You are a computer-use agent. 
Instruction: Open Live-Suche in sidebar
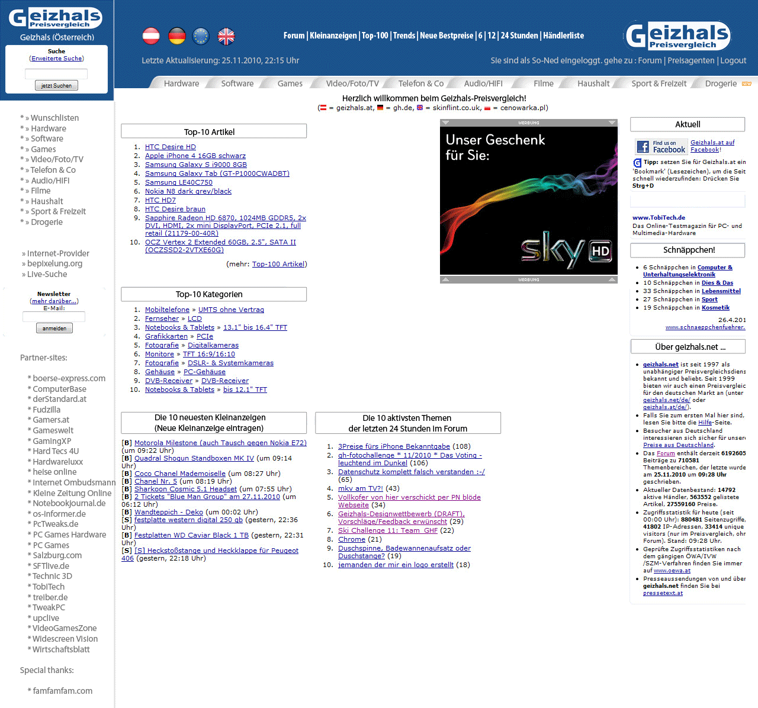(47, 274)
